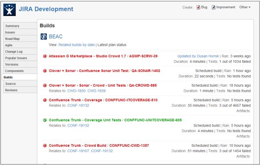
Task: Click the failed status icon for QA-CROWD-585
Action: [45, 85]
